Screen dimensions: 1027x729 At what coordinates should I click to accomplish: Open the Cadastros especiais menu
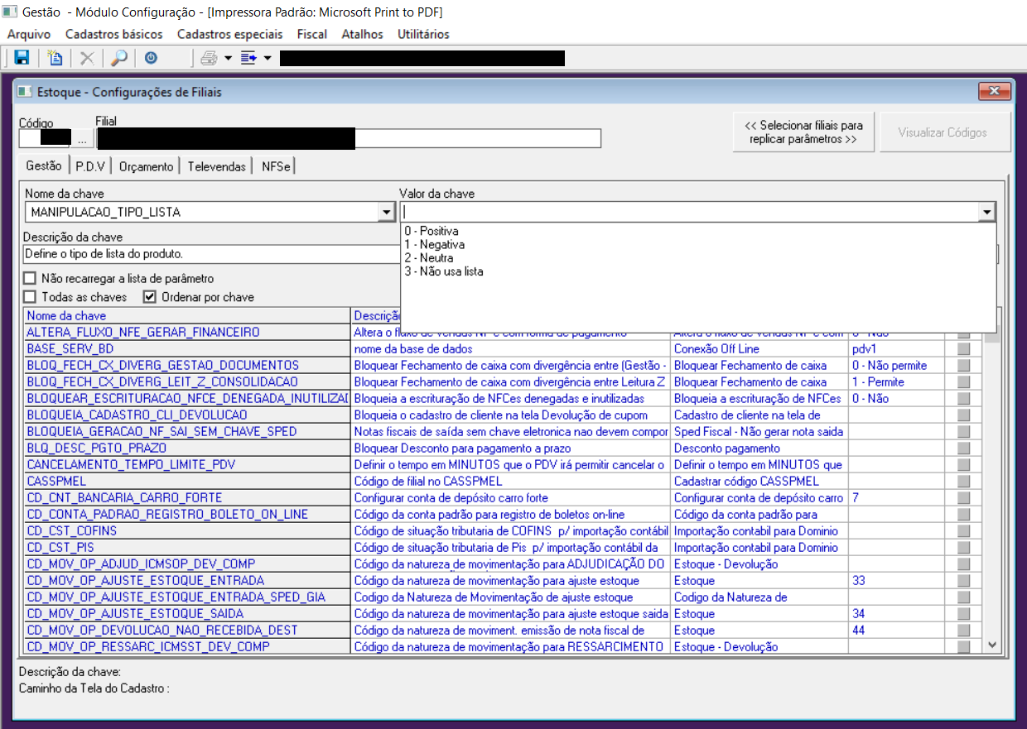229,34
